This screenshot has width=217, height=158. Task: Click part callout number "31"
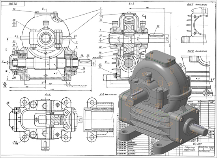[84, 72]
